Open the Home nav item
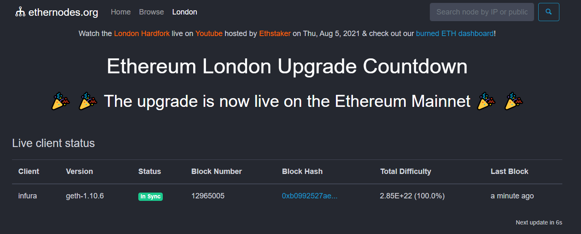Image resolution: width=581 pixels, height=234 pixels. point(121,12)
